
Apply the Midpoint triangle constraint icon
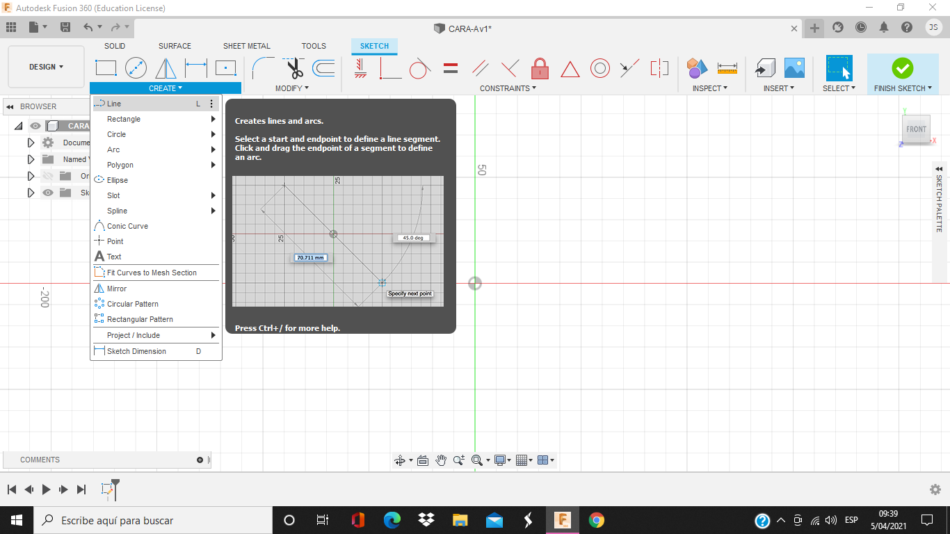(570, 69)
